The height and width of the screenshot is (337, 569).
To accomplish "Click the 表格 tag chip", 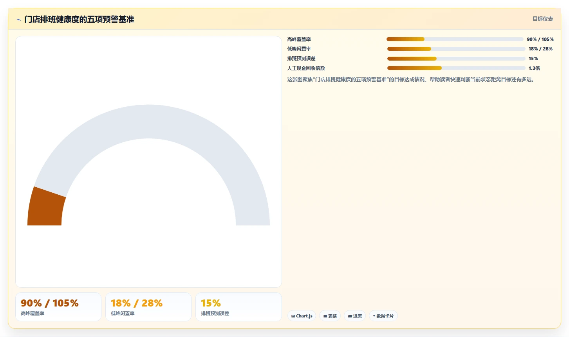I will (x=330, y=316).
